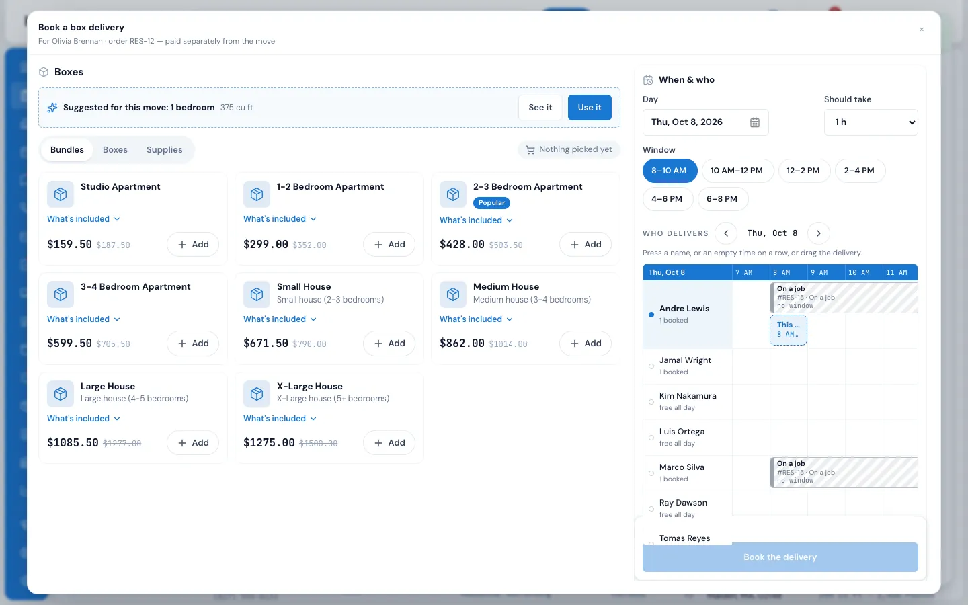Go to next day in Who Delivers
This screenshot has height=605, width=968.
(818, 233)
